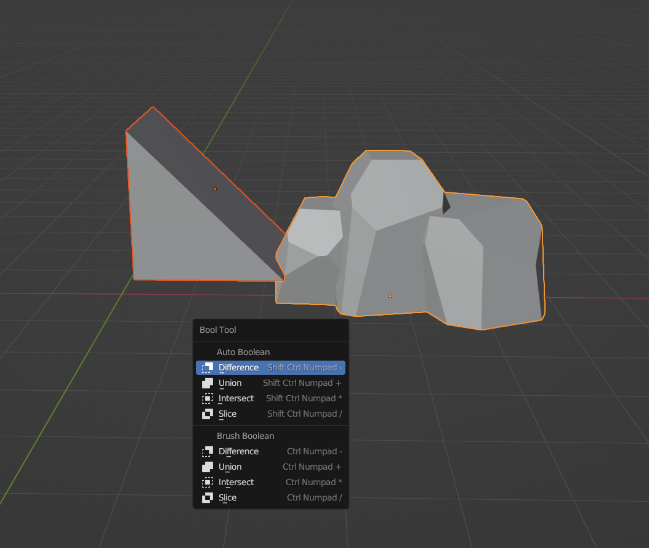Click the rock mesh's origin point dot
Screen dimensions: 649x548
(x=390, y=296)
